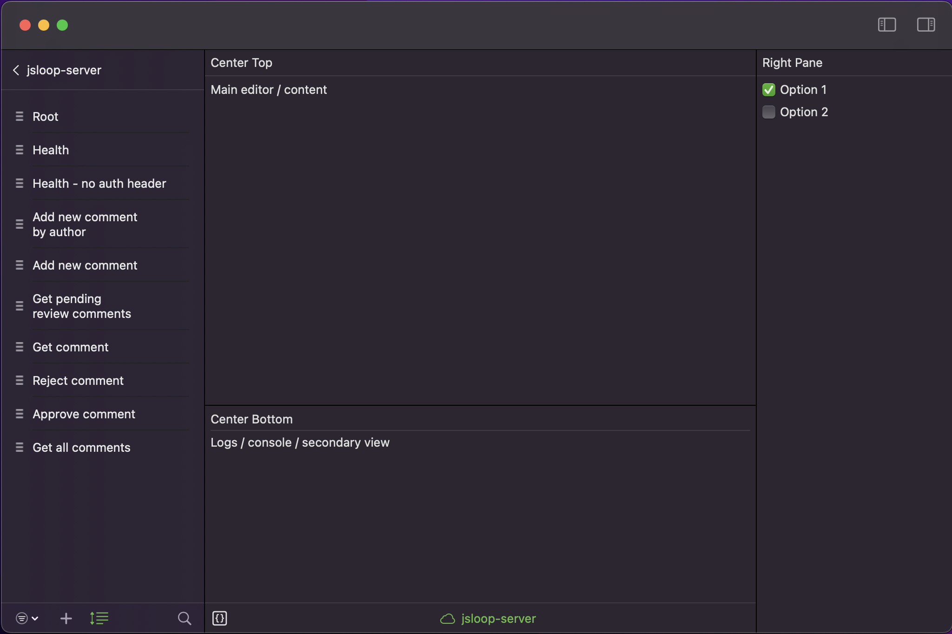
Task: Uncheck the Option 1 checkbox
Action: [x=769, y=90]
